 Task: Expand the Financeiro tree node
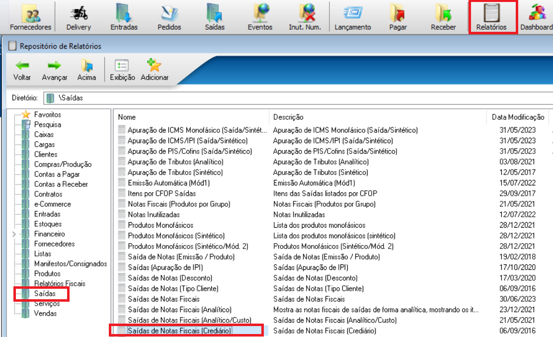(x=14, y=234)
